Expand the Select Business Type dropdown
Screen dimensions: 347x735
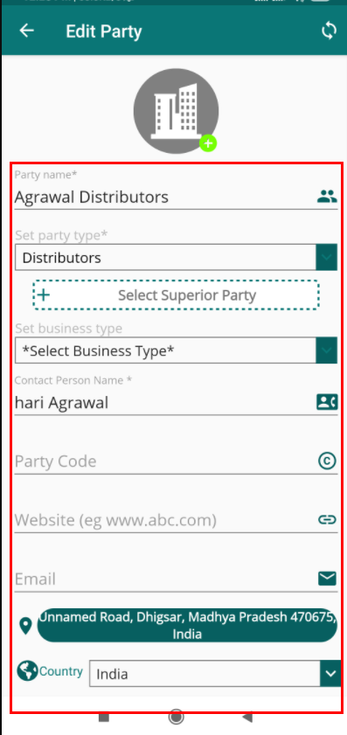coord(176,350)
